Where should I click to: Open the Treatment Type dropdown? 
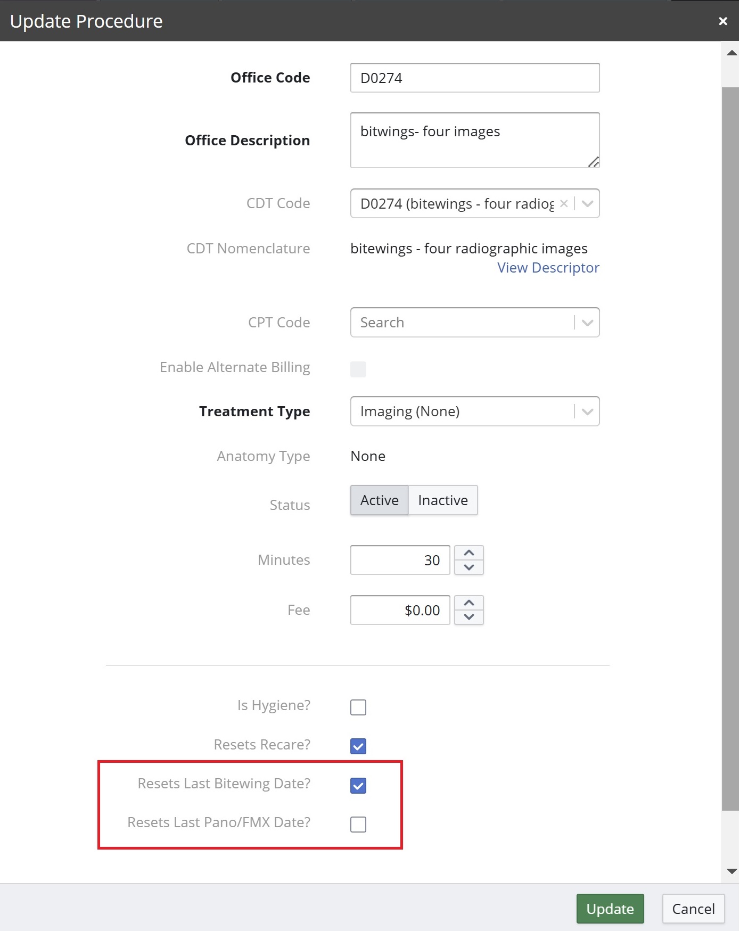[475, 411]
